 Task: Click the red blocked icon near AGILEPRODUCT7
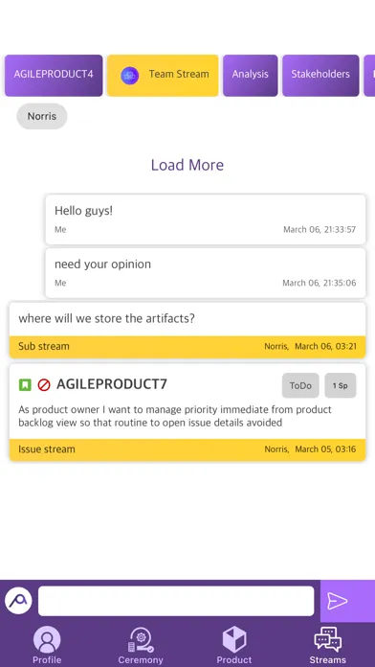pos(44,385)
